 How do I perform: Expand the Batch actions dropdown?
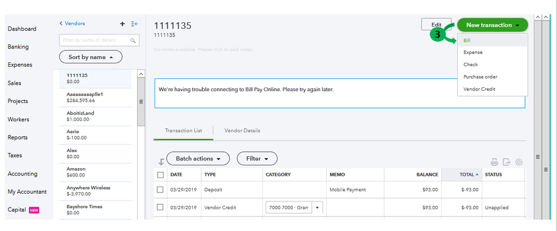pyautogui.click(x=198, y=159)
